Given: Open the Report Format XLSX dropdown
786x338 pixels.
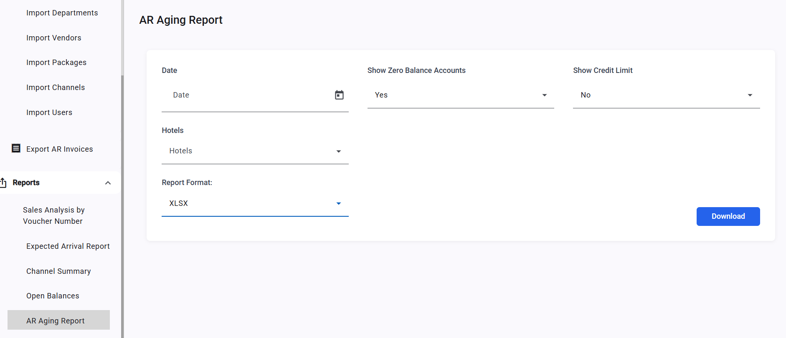Looking at the screenshot, I should (x=255, y=203).
